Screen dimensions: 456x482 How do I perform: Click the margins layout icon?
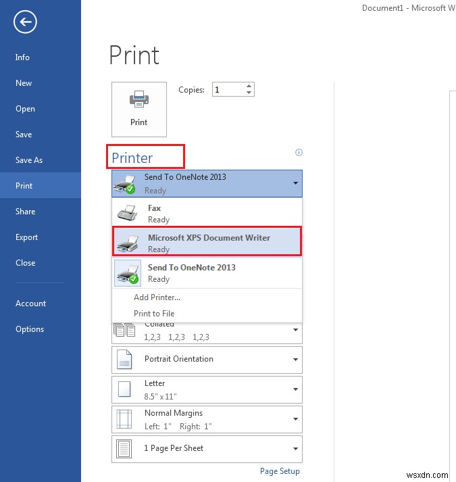pyautogui.click(x=124, y=419)
